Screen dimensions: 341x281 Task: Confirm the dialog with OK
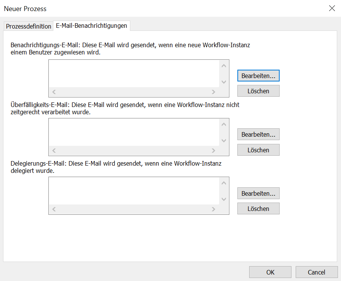(270, 272)
